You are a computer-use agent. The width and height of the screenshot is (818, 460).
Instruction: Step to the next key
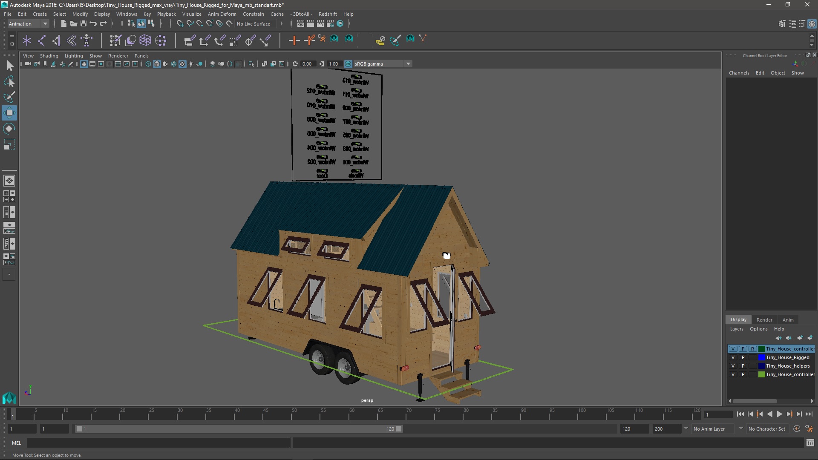click(789, 414)
